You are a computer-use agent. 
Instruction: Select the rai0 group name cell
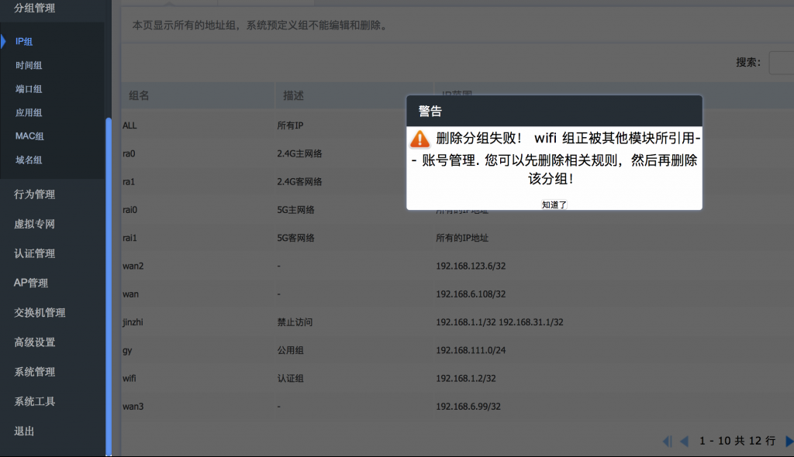click(x=129, y=209)
